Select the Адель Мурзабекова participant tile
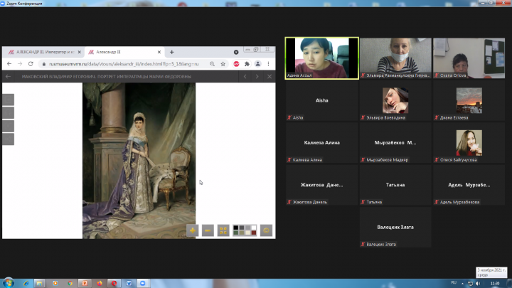Viewport: 512px width, 288px height. pos(469,185)
